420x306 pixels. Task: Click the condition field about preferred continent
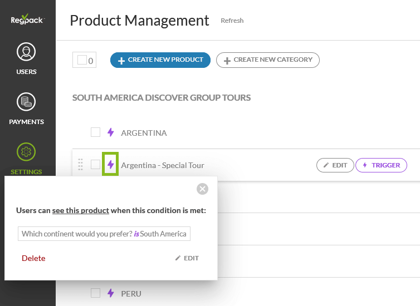tap(104, 234)
